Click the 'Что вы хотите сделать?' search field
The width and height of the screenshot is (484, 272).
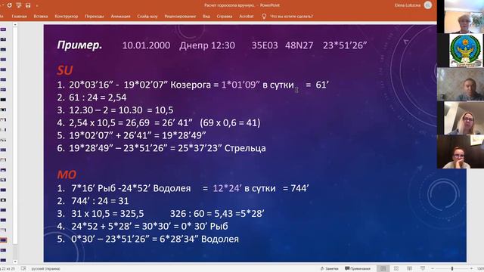[291, 17]
